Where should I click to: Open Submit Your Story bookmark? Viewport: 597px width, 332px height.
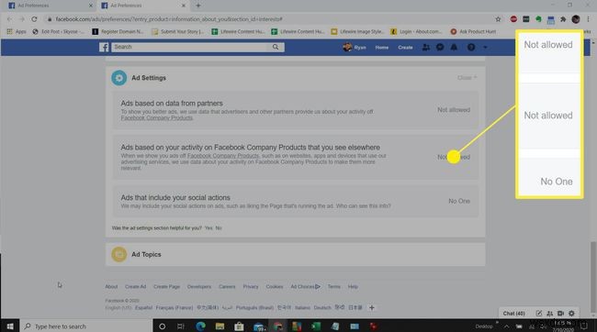(178, 31)
